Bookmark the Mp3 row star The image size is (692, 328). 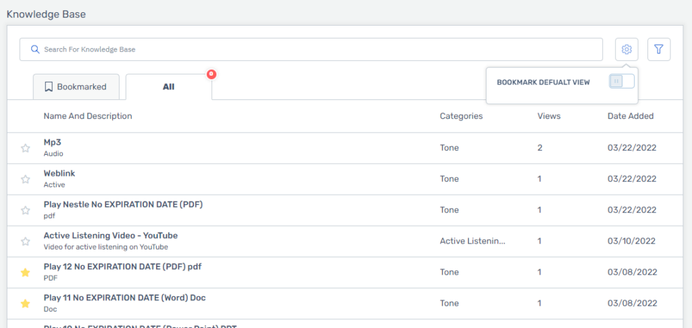click(26, 148)
